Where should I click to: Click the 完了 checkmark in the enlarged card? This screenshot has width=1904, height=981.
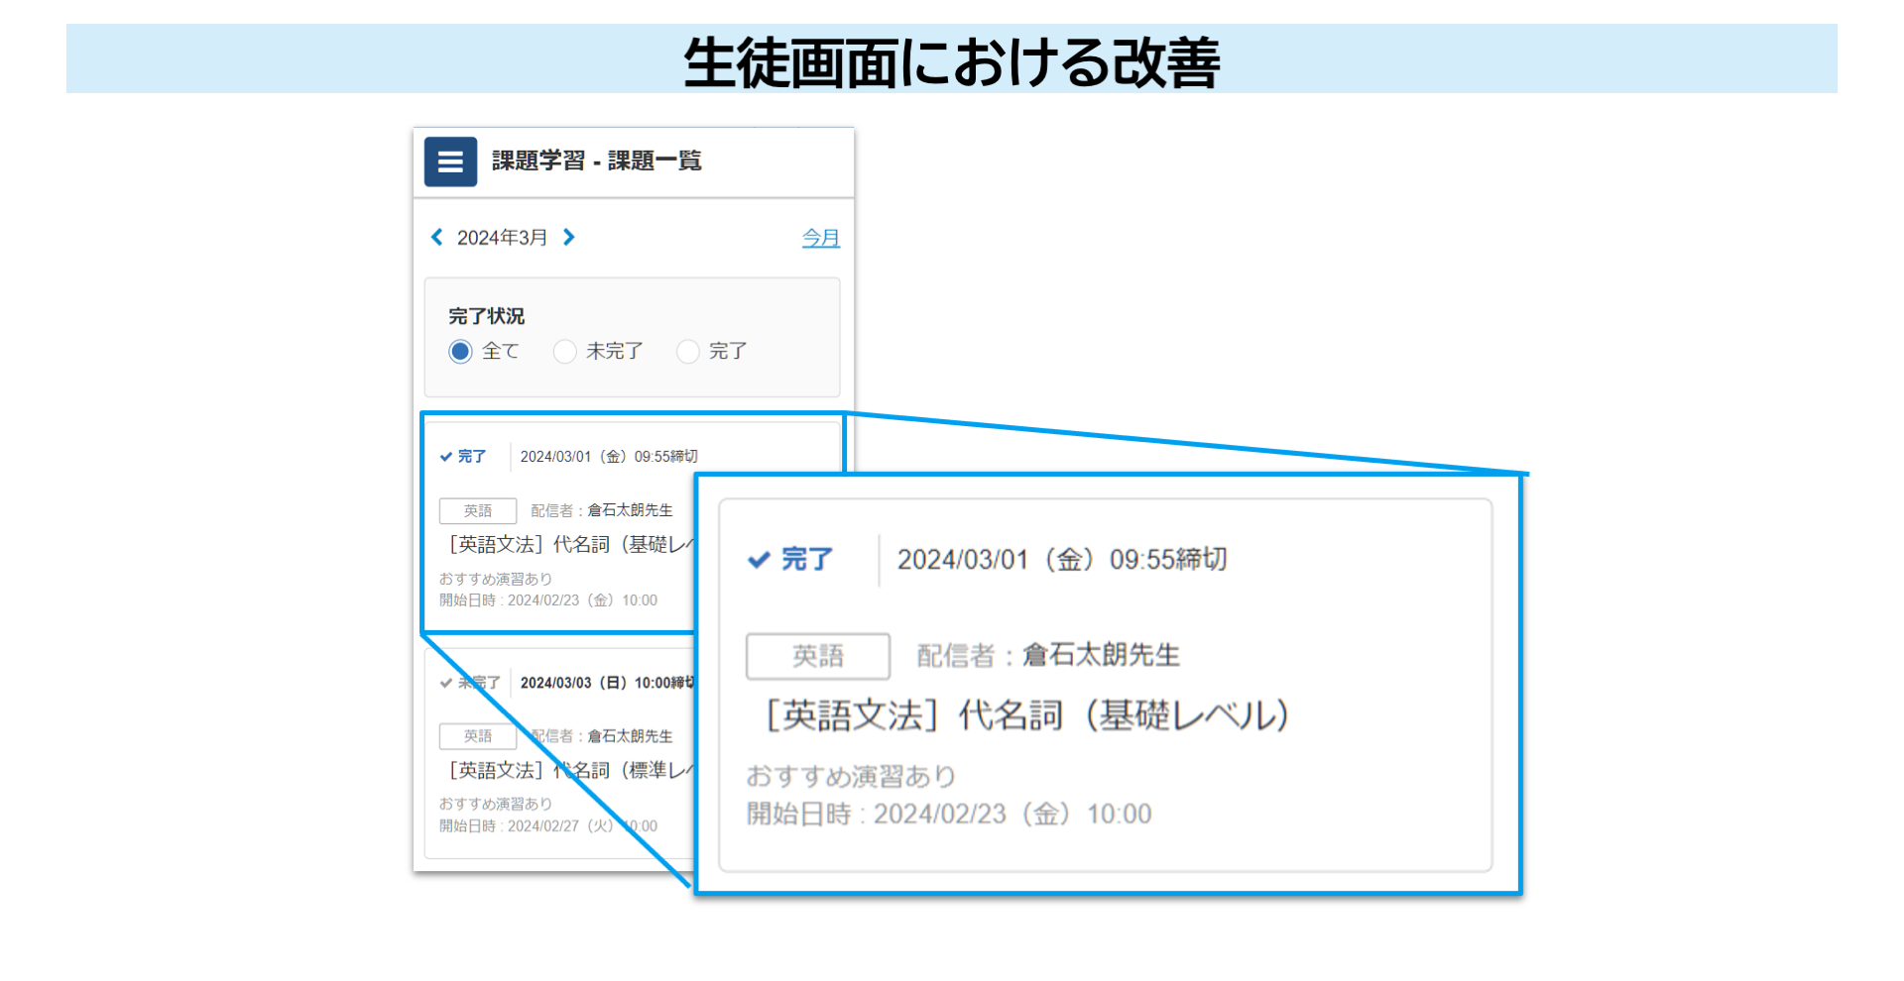(x=759, y=560)
